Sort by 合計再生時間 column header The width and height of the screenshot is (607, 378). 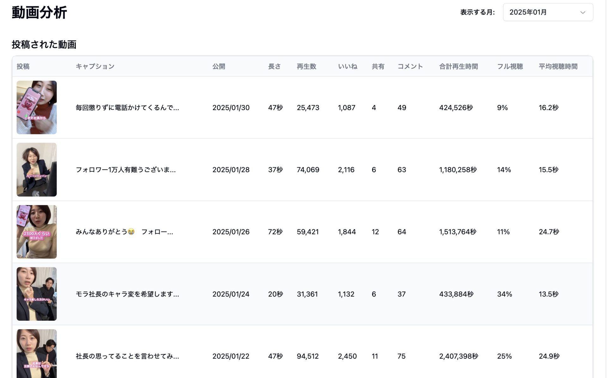click(x=458, y=66)
